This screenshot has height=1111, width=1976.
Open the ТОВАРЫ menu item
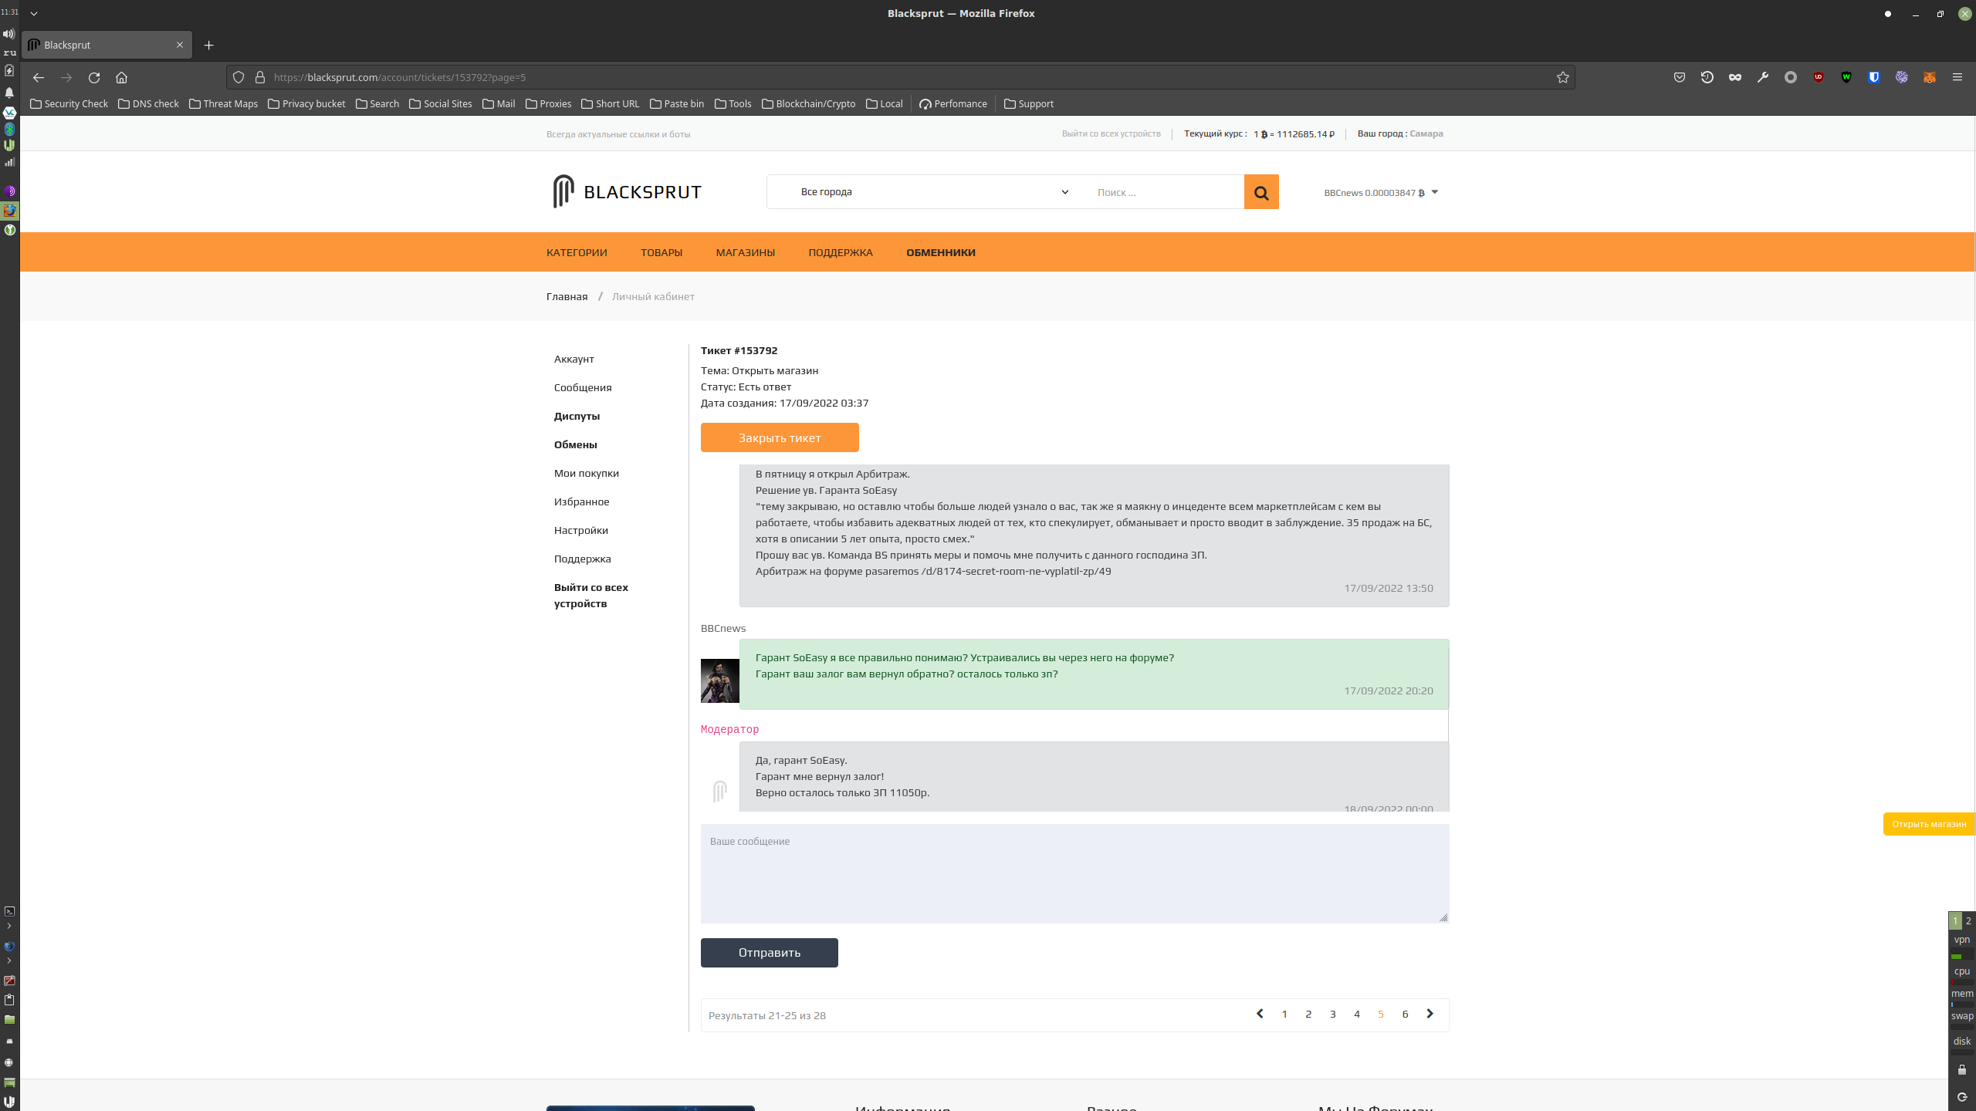(661, 252)
